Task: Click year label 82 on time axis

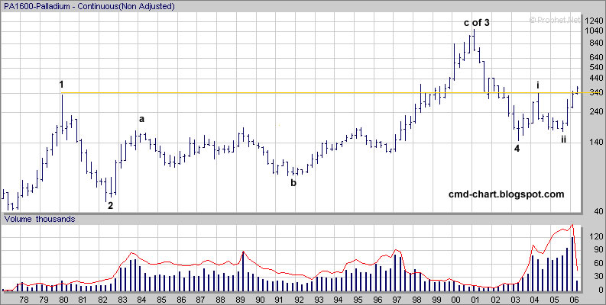Action: click(102, 300)
